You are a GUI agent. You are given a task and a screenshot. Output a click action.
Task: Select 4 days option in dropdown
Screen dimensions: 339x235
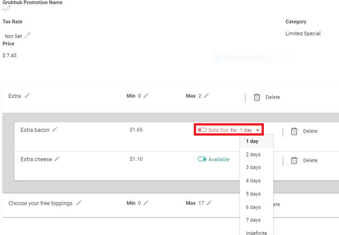[253, 181]
